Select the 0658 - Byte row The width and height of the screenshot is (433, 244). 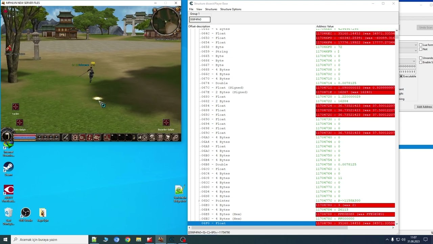coord(291,47)
